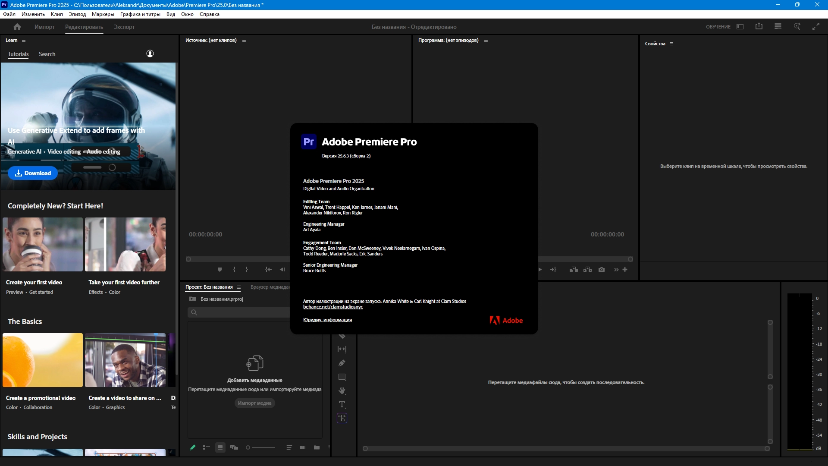The height and width of the screenshot is (466, 828).
Task: Select the Pen tool
Action: click(342, 363)
